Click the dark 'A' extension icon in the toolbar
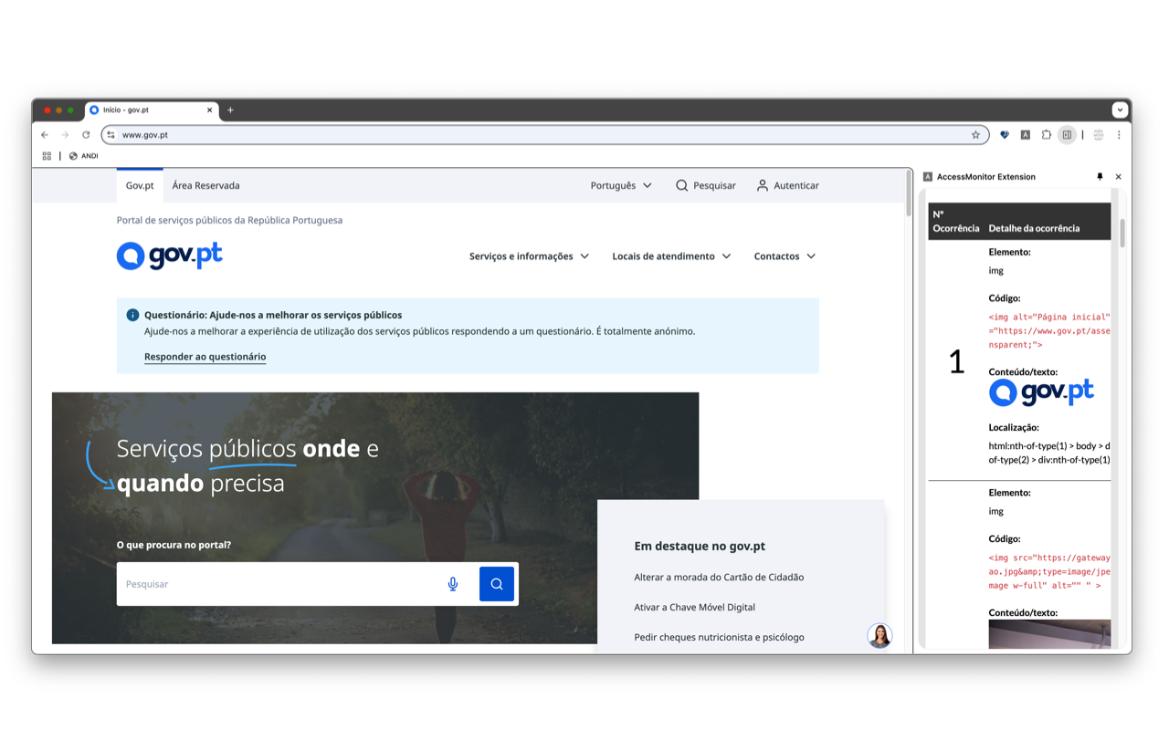1169x730 pixels. [1025, 134]
